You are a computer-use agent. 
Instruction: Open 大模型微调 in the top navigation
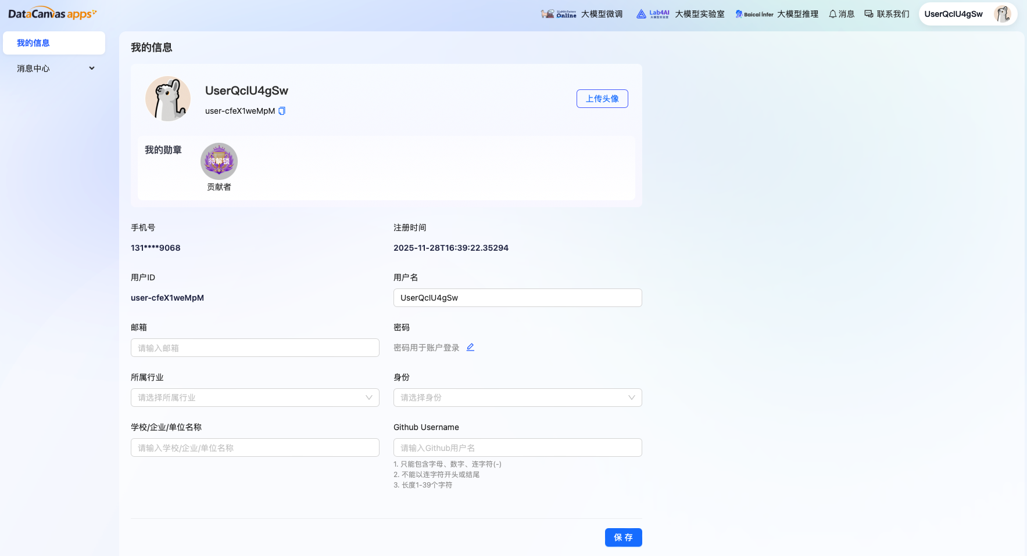[602, 13]
